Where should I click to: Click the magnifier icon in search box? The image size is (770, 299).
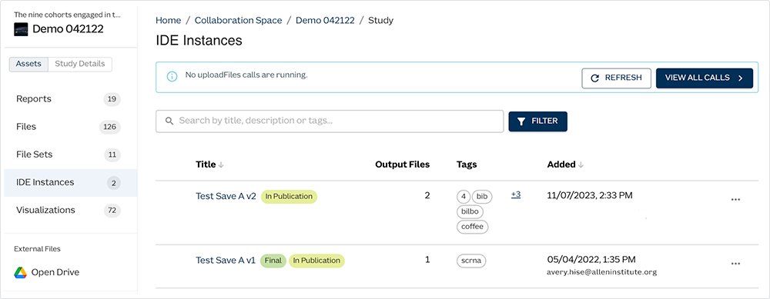[x=169, y=121]
